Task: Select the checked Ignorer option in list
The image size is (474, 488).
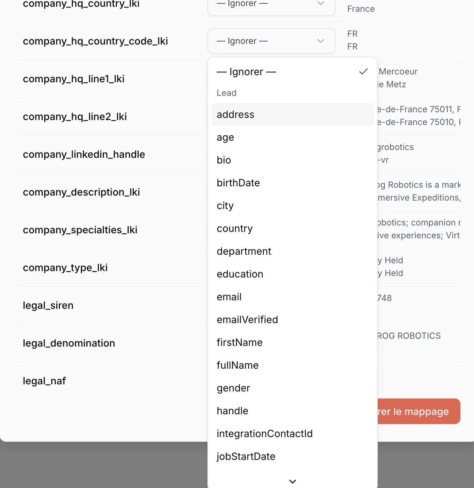Action: 292,72
